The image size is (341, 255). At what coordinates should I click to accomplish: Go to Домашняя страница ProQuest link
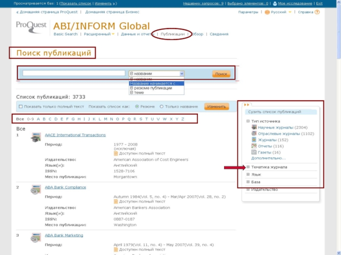[x=49, y=12]
